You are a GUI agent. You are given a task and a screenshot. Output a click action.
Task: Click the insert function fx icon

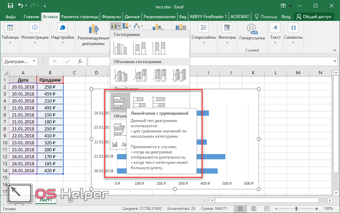[x=80, y=61]
